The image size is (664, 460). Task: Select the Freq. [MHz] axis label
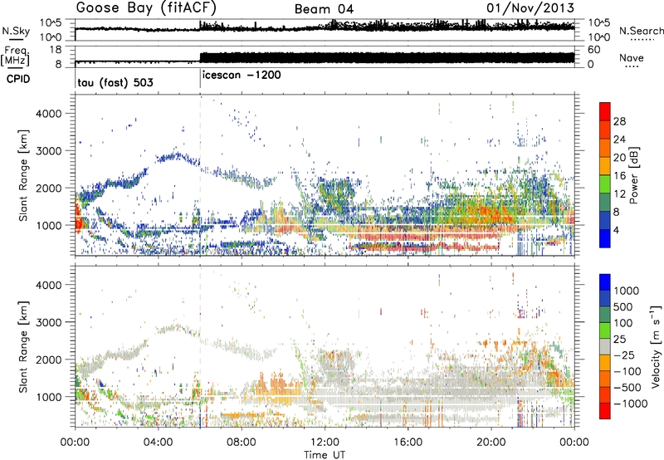(16, 56)
